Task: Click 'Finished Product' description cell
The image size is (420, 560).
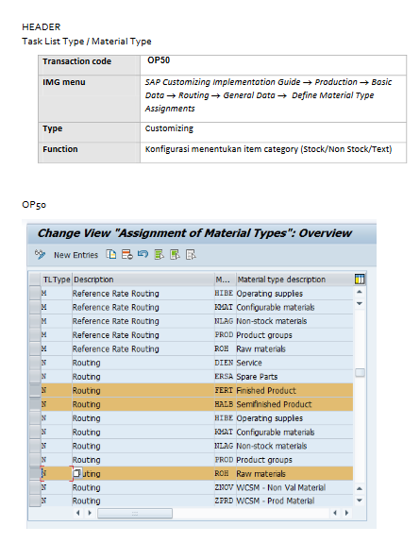Action: [x=294, y=390]
